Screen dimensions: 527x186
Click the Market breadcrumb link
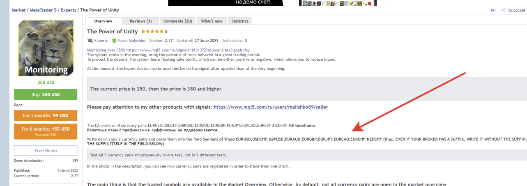pyautogui.click(x=18, y=10)
